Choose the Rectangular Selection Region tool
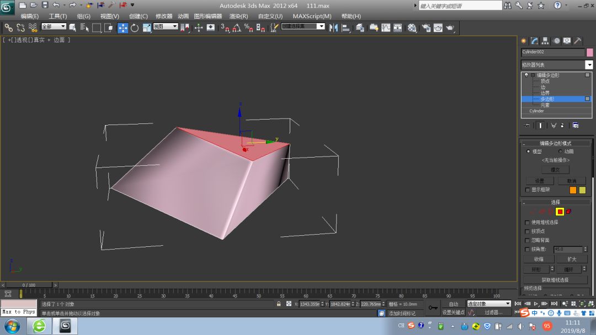 97,28
